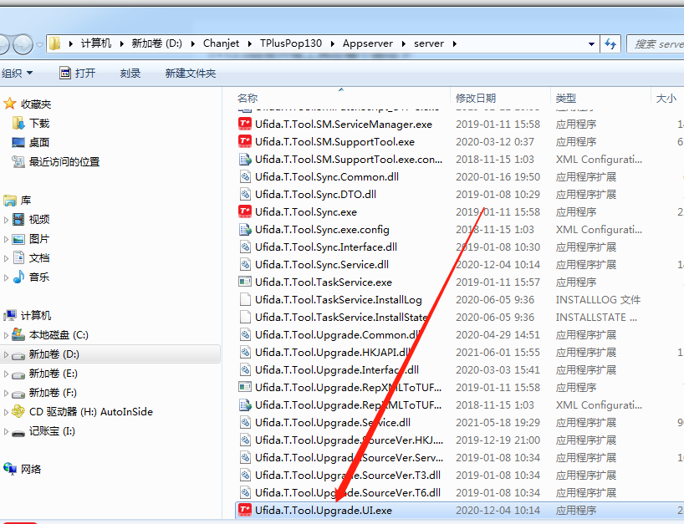Select Ufida.T.Tool.Sync.Interface.dll file

point(326,247)
